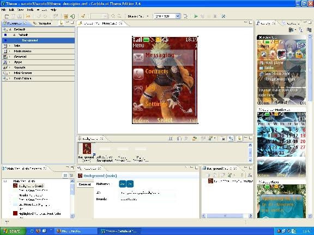Click the orange package toolbar icon
Screen dimensions: 314x235
coord(65,16)
